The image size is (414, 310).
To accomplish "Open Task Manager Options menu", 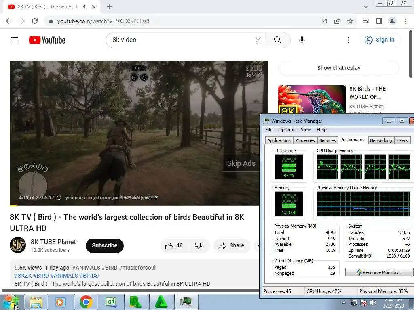I will point(287,130).
